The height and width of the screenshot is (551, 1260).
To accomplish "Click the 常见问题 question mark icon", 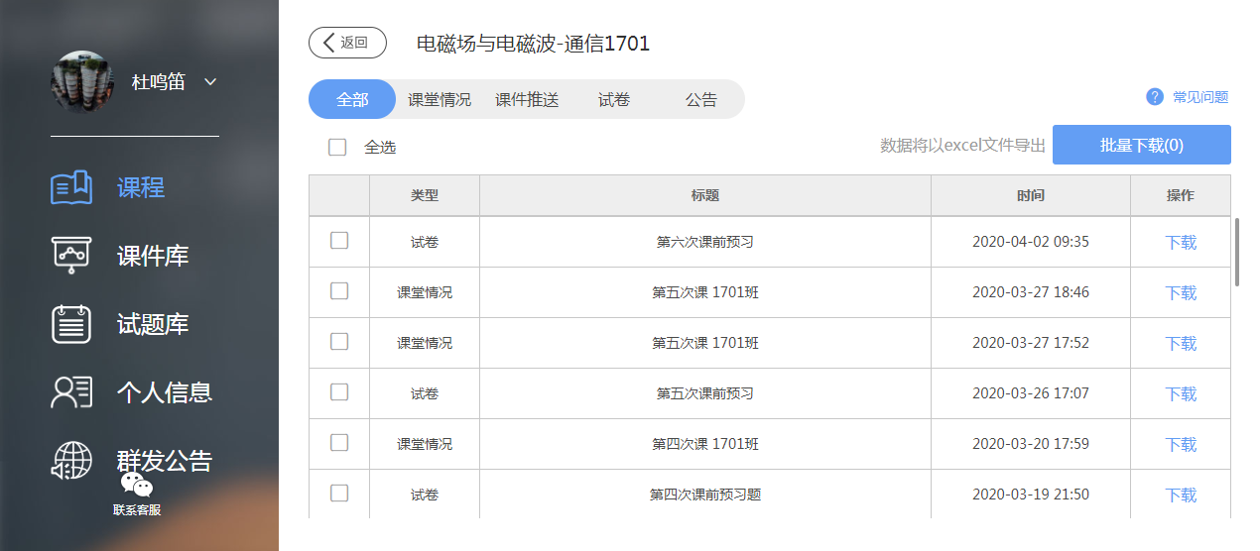I will tap(1154, 97).
